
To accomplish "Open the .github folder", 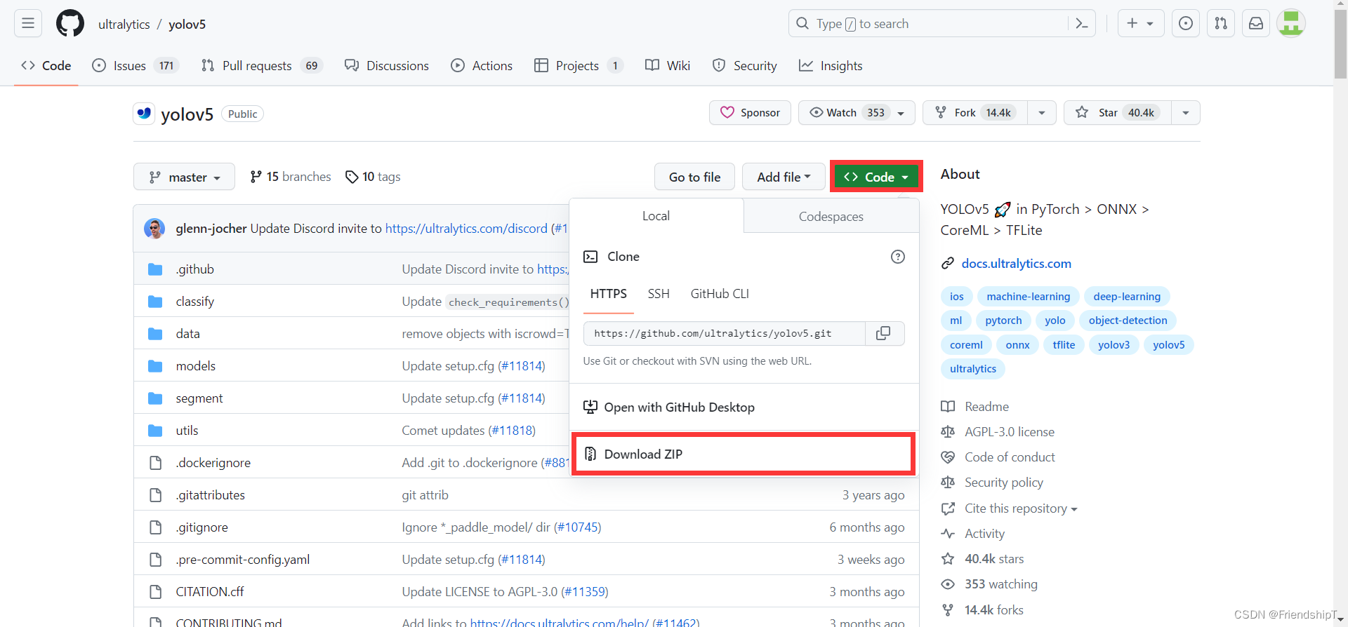I will pyautogui.click(x=195, y=269).
